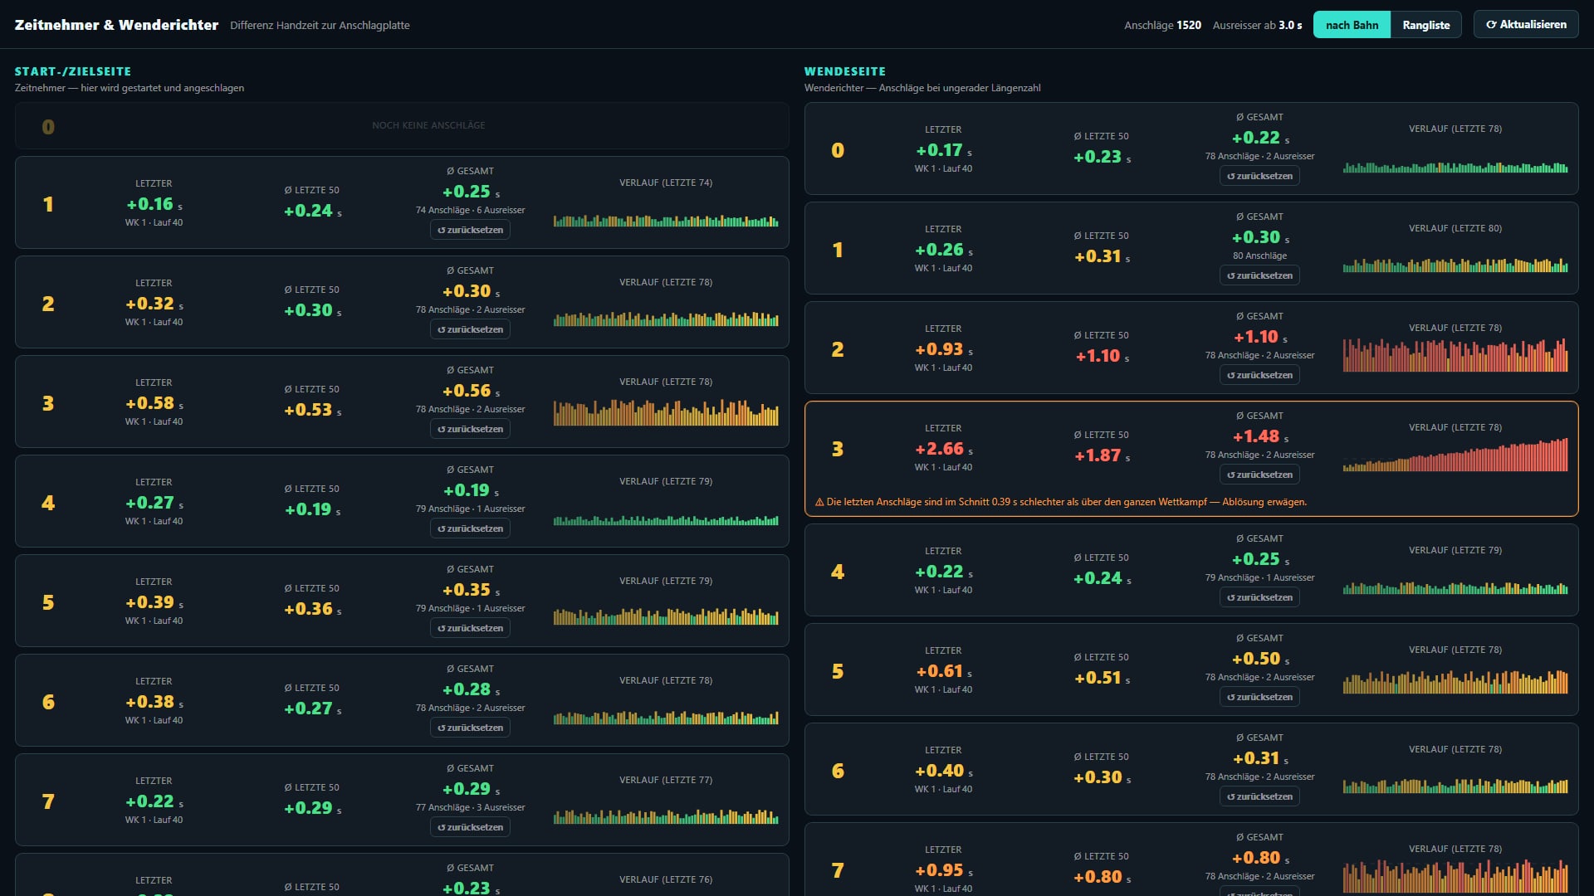Select the 'NOCH KEINE ANSCHLÄGE' empty lane 0 row
1594x896 pixels.
[x=402, y=125]
